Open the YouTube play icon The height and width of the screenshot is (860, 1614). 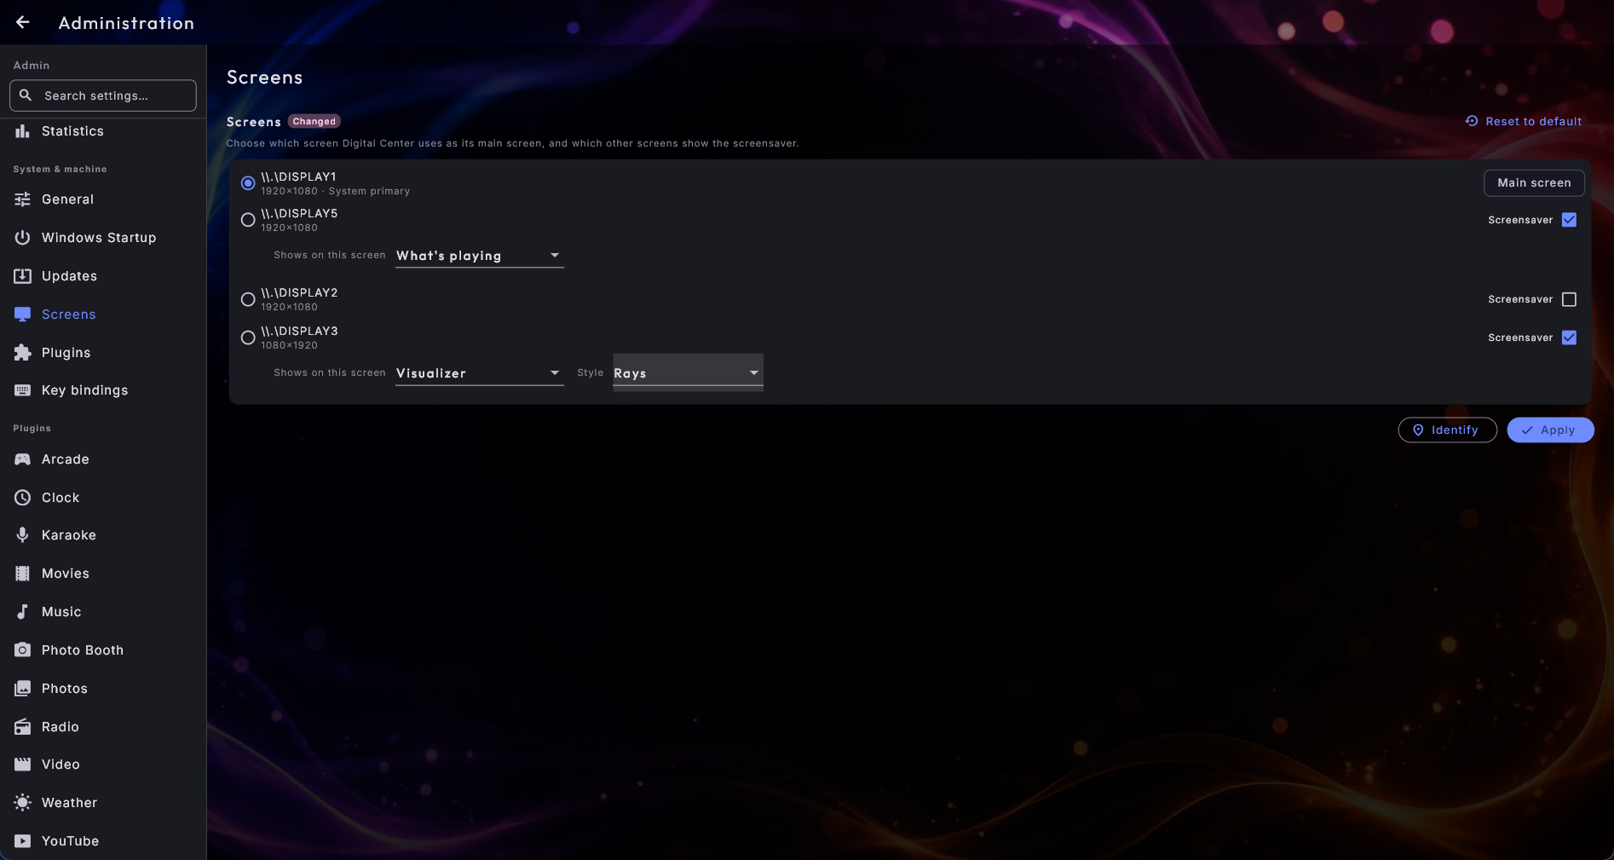23,841
